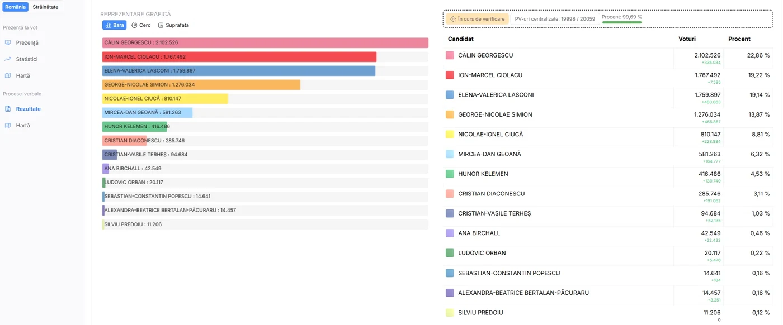Open Statistici link in sidebar
This screenshot has width=783, height=325.
tap(27, 59)
